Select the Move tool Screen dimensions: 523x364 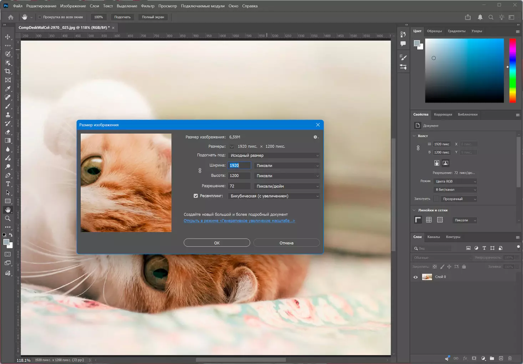[x=8, y=37]
